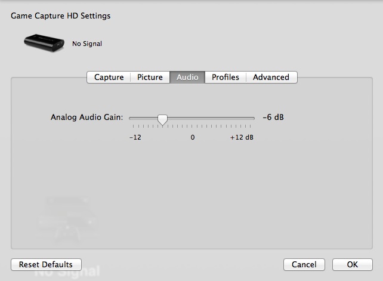Confirm settings with the OK button
Image resolution: width=383 pixels, height=281 pixels.
[x=352, y=264]
